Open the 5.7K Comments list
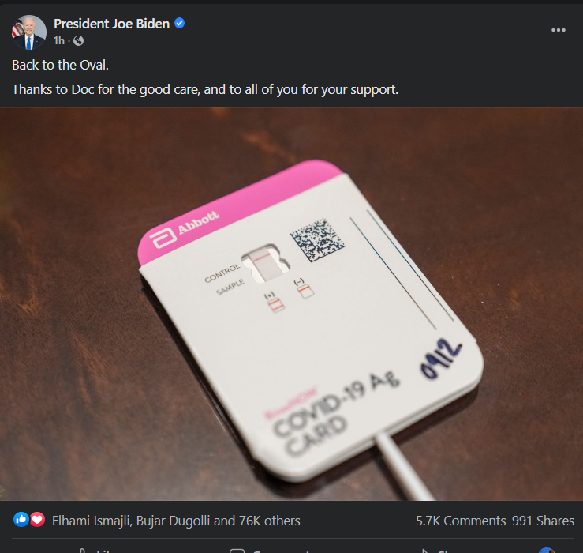Image resolution: width=583 pixels, height=553 pixels. click(x=460, y=521)
